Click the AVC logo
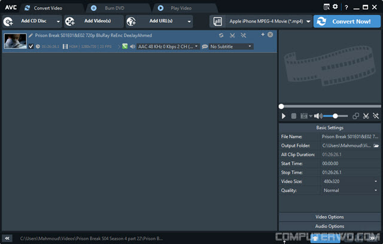This screenshot has width=383, height=244. (x=11, y=8)
